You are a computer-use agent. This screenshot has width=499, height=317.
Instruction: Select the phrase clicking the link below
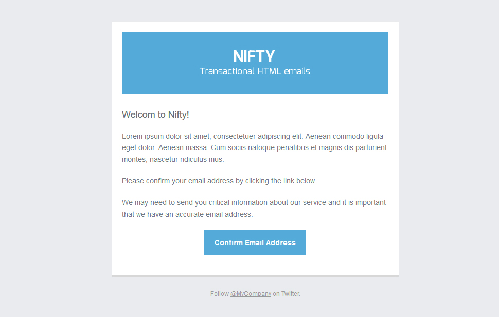280,181
